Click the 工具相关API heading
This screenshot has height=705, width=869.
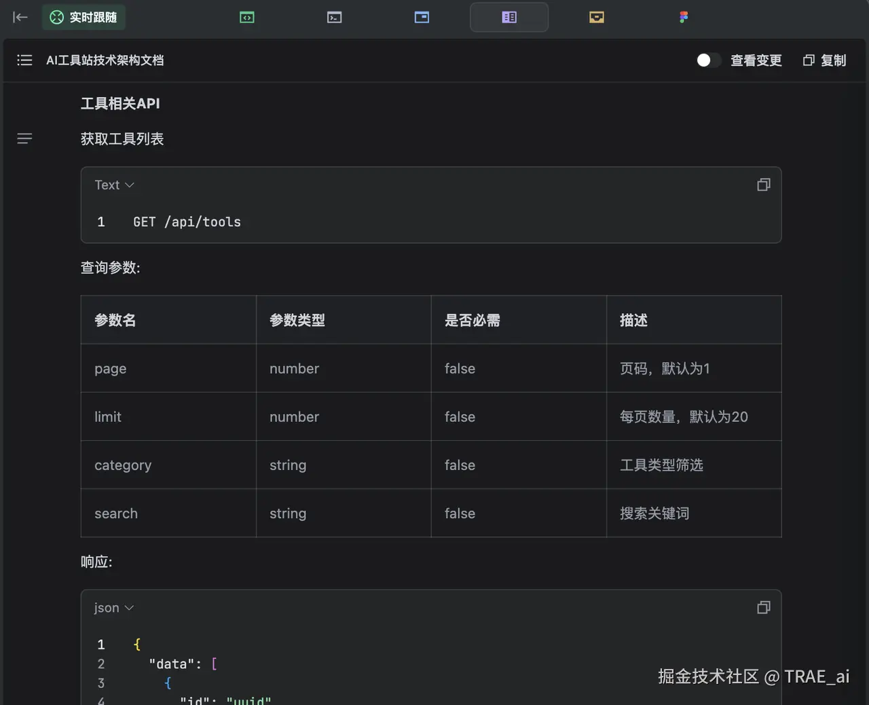click(x=120, y=103)
